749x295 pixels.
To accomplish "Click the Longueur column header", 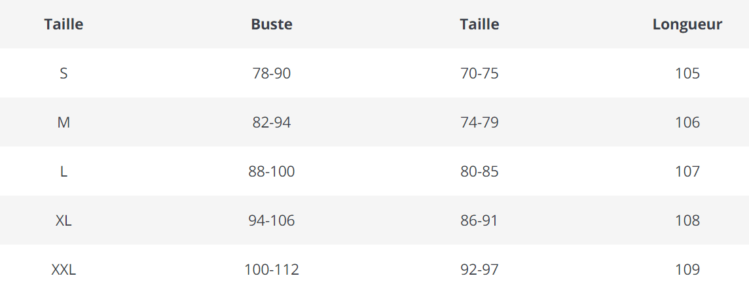I will click(687, 25).
